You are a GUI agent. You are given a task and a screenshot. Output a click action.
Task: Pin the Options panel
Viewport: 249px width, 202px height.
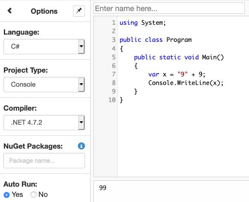(79, 11)
